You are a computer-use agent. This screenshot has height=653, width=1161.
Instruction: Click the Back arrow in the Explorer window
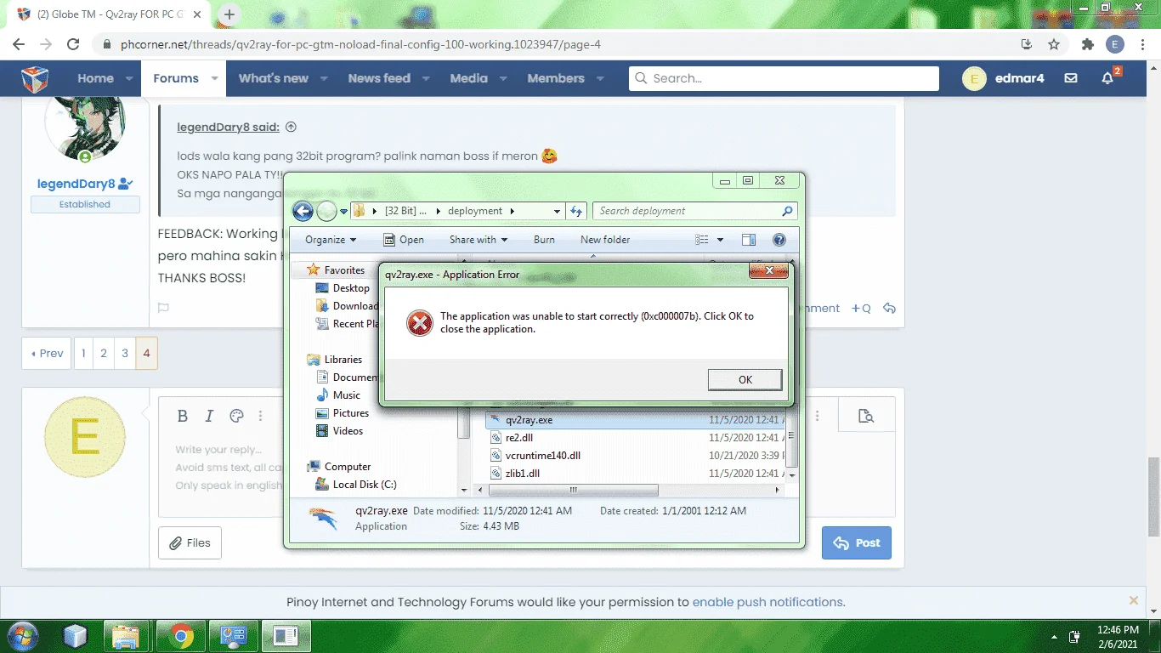(x=303, y=211)
